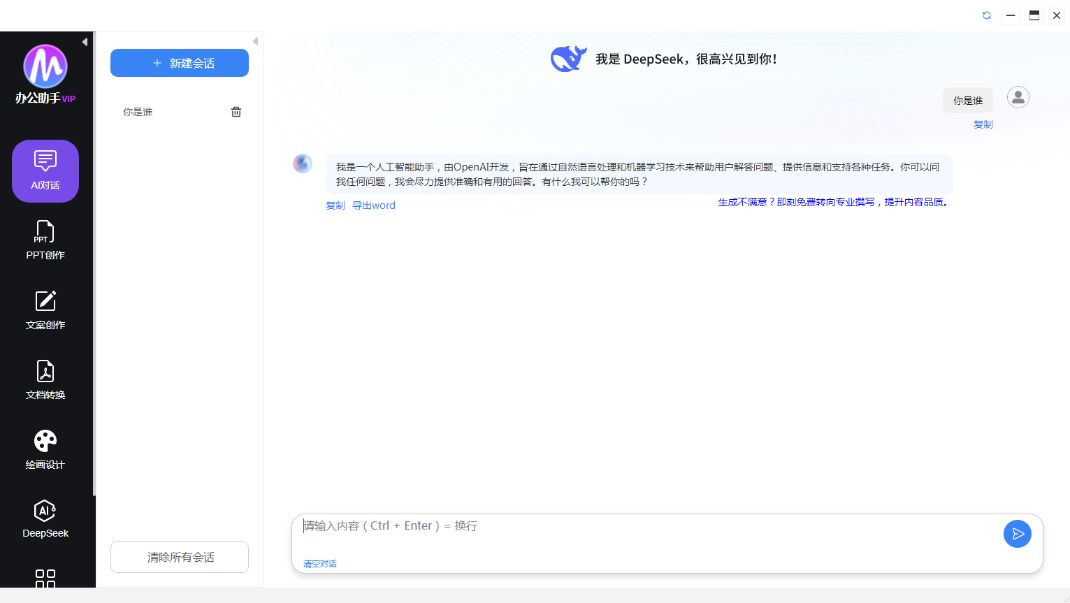Open the 文案创作 writing tool
This screenshot has width=1070, height=603.
(45, 310)
